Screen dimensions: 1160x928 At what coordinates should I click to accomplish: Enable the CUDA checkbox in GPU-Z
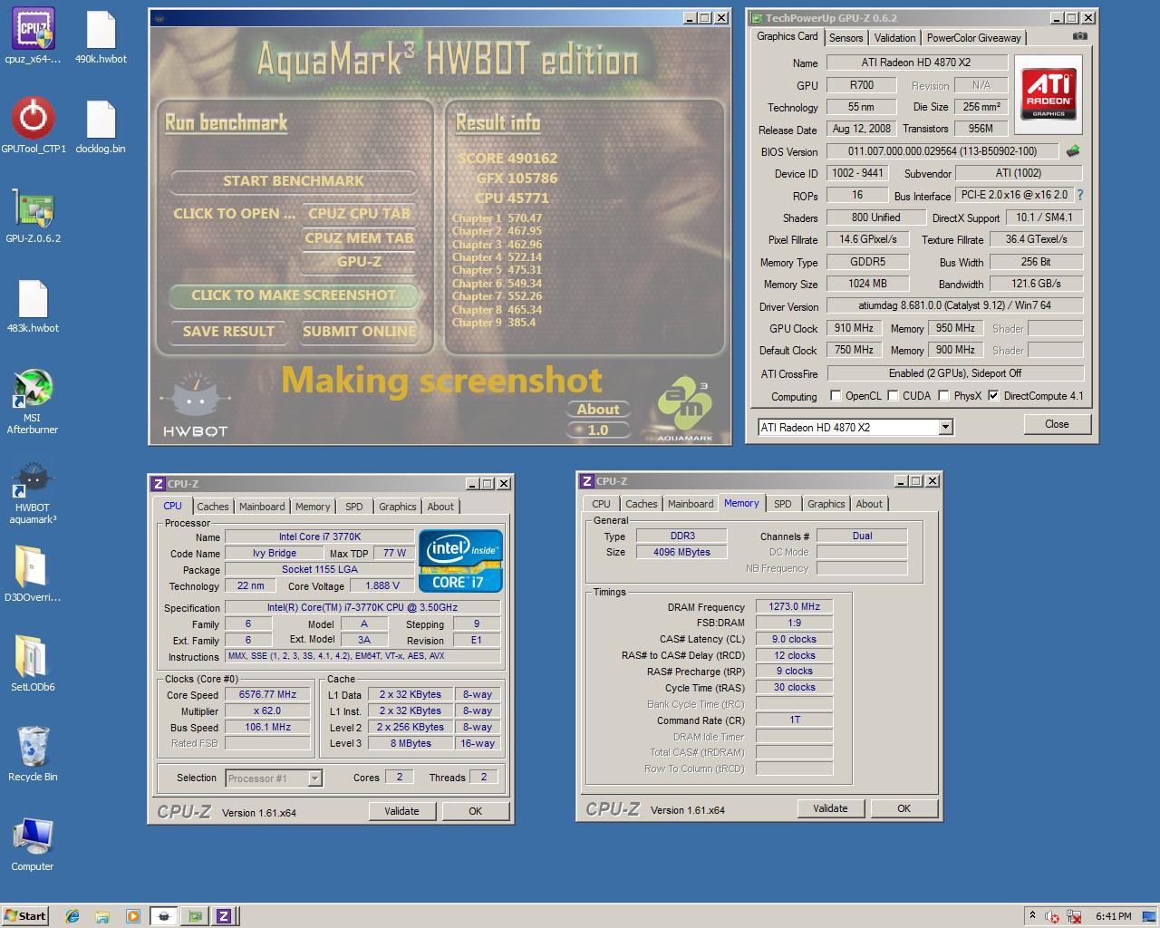[893, 396]
